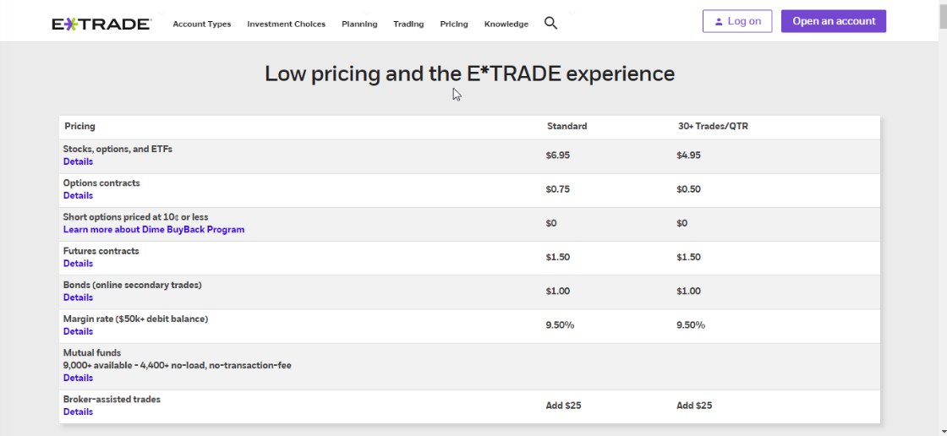Image resolution: width=947 pixels, height=436 pixels.
Task: Click the Open an account button
Action: pyautogui.click(x=834, y=21)
